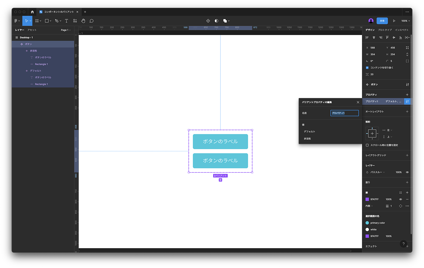
Task: Add オートレイアウト with plus button
Action: pyautogui.click(x=407, y=112)
